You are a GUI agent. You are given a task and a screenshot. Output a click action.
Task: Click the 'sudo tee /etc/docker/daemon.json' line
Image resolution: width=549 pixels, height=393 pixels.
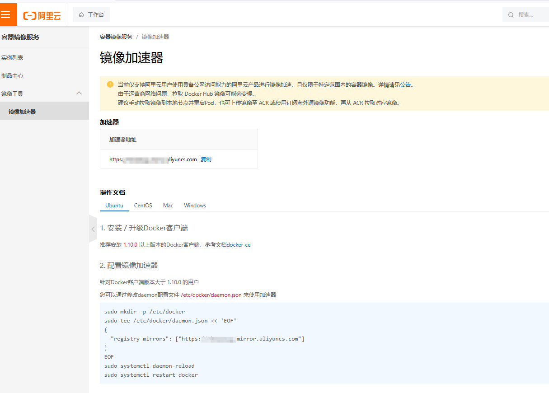coord(170,321)
